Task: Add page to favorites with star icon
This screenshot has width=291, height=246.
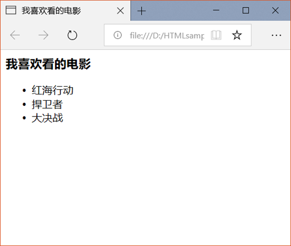Action: (x=237, y=35)
